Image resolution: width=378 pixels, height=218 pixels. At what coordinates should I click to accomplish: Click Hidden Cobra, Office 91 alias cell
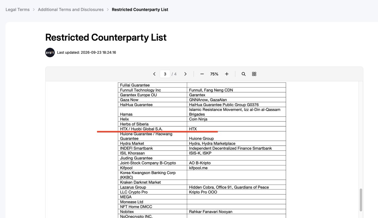click(x=236, y=187)
